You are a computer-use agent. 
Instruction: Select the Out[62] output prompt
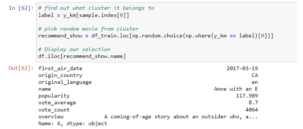pyautogui.click(x=21, y=68)
